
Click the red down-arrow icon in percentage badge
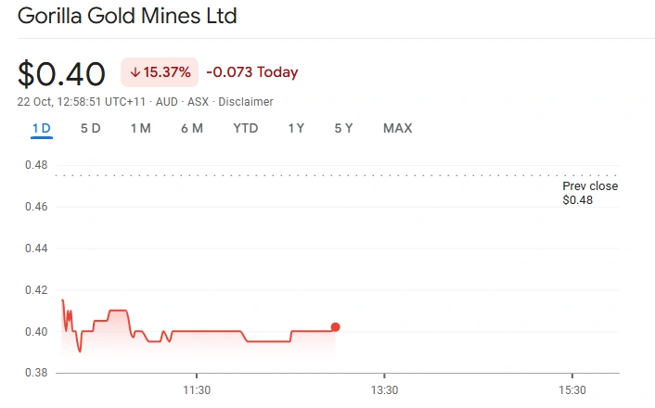point(135,72)
